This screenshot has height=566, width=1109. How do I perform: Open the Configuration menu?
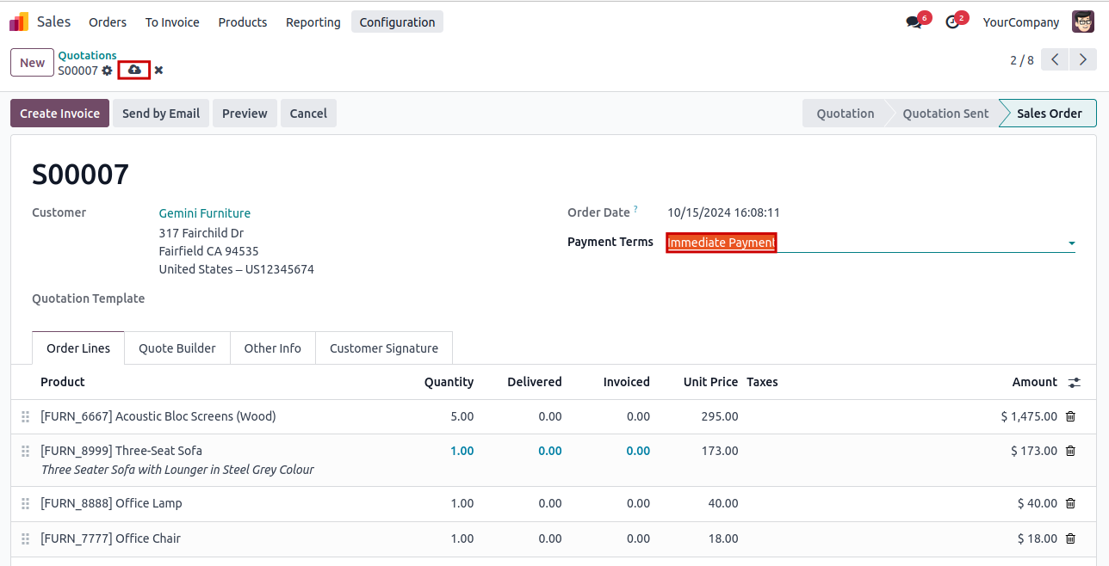coord(397,22)
